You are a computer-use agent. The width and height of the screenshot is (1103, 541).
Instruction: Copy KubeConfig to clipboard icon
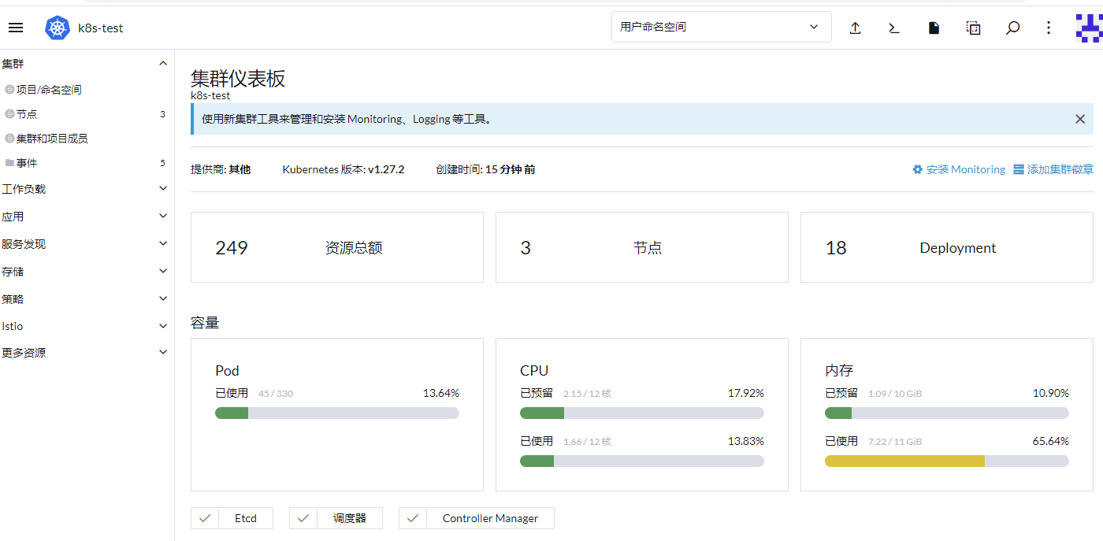[974, 28]
